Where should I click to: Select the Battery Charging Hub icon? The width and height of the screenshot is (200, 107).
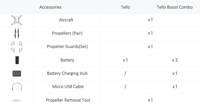point(17,73)
